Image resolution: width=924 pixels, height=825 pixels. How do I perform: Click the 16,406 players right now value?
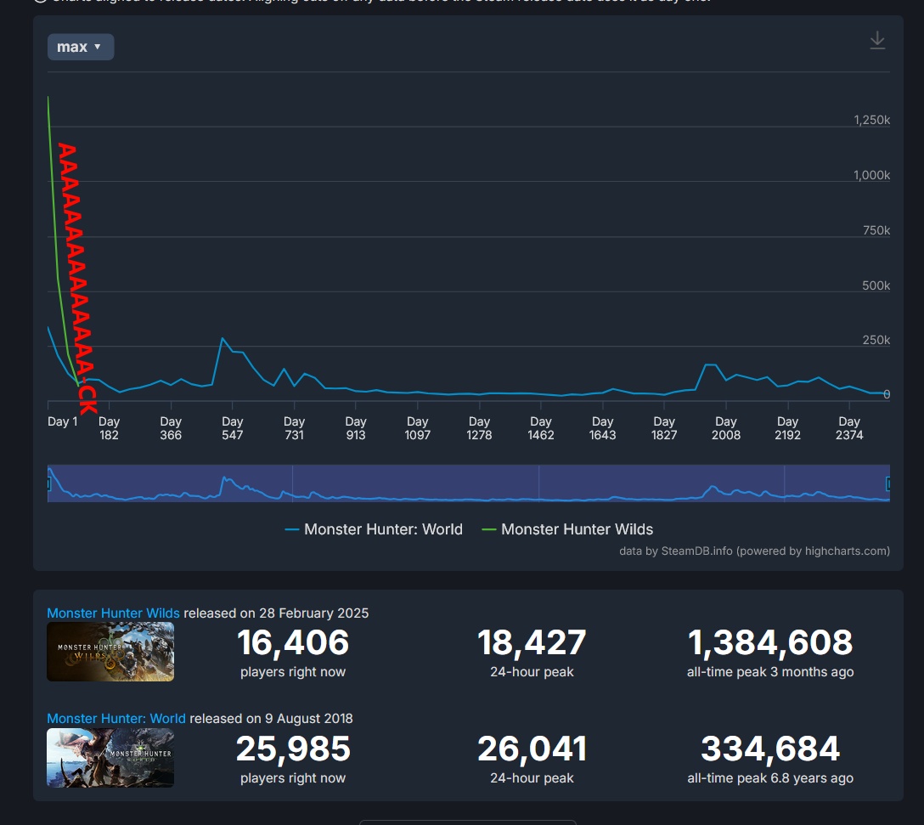293,642
